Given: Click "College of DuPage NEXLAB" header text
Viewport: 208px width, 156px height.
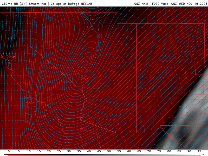Looking at the screenshot, I should (x=71, y=4).
